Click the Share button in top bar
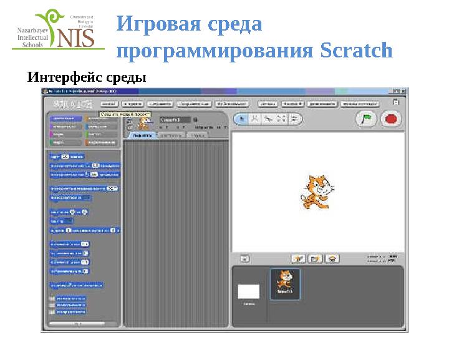Screen dimensions: 449x337 click(232, 104)
